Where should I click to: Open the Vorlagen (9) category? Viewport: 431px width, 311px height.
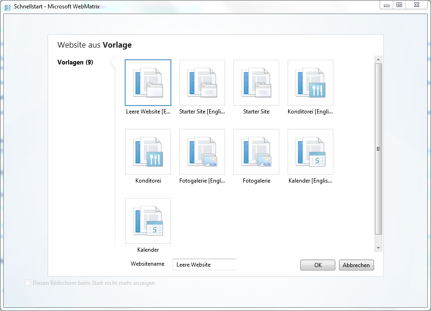(75, 62)
